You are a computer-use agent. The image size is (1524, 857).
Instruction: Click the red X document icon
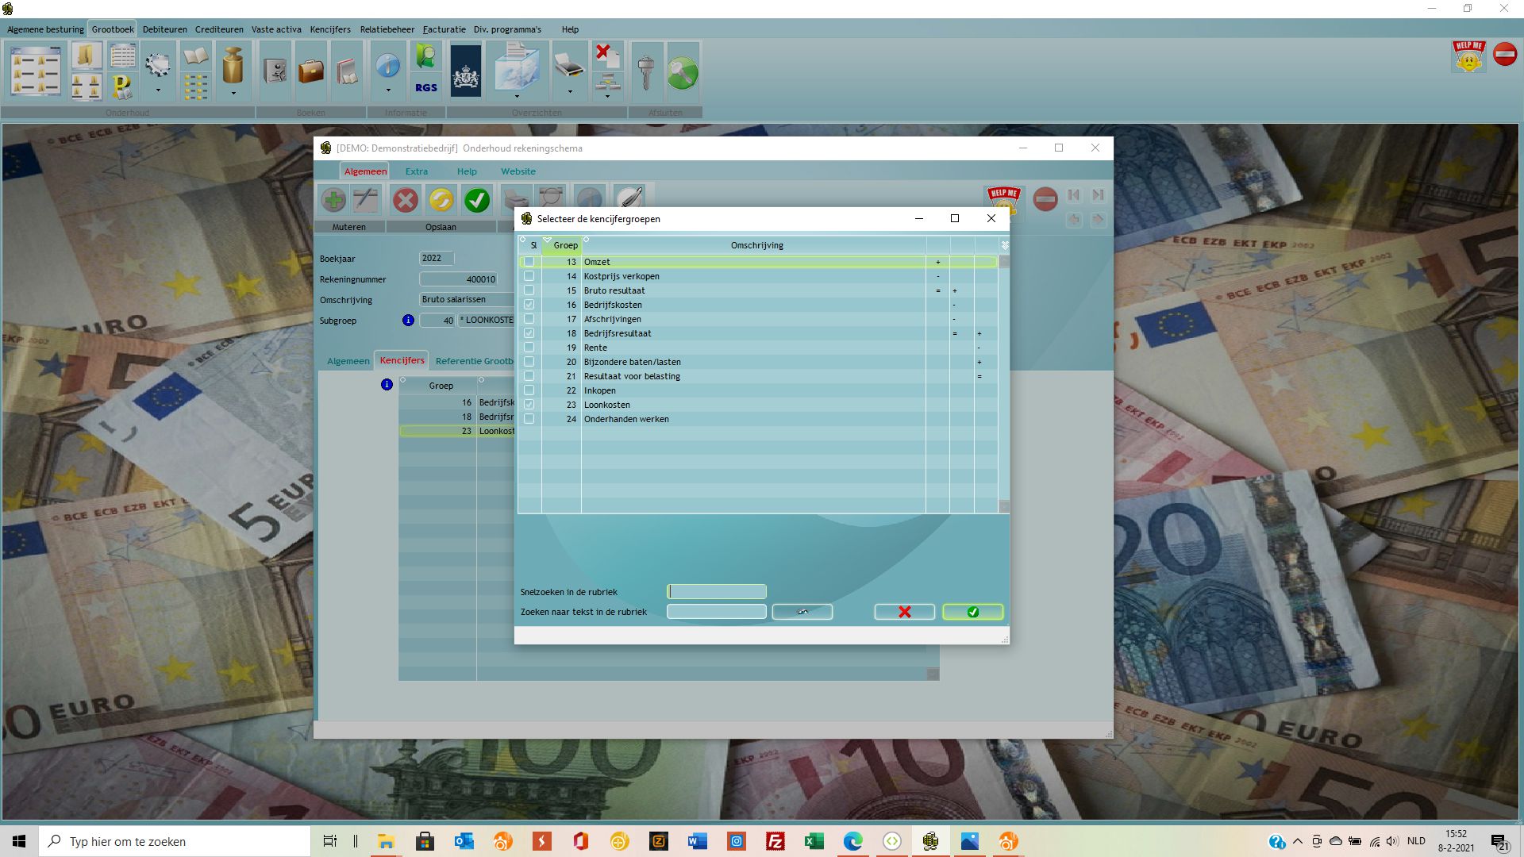607,56
